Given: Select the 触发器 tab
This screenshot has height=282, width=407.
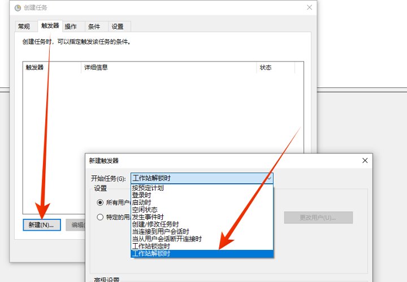Looking at the screenshot, I should click(50, 26).
